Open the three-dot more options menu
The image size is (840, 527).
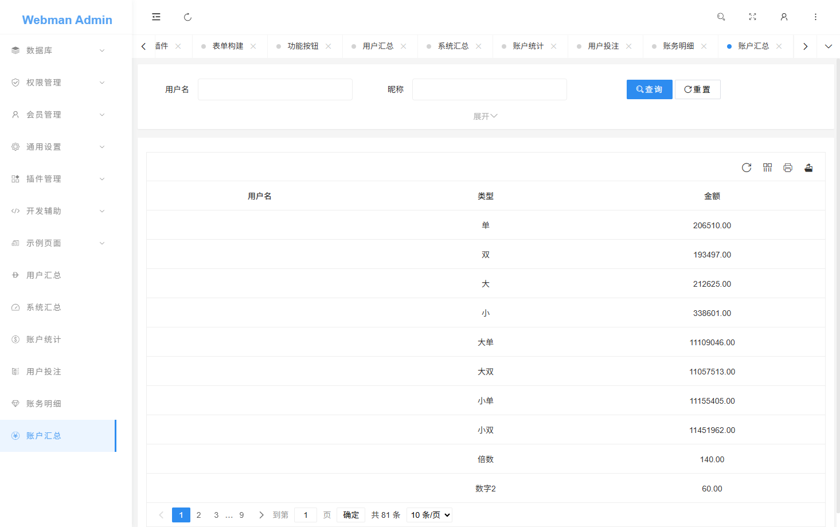coord(815,17)
